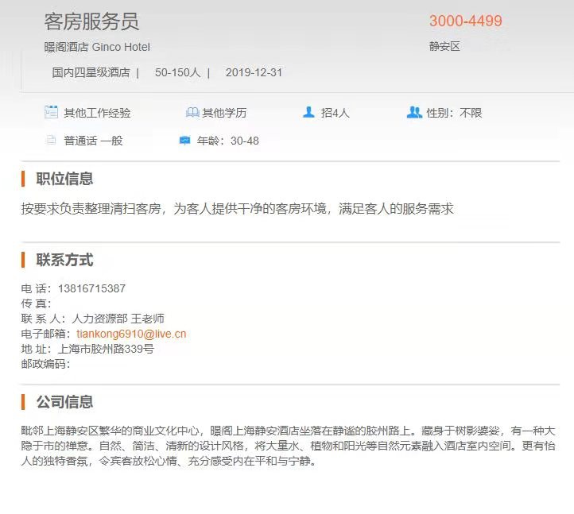Click the work experience calendar icon
Viewport: 574px width, 514px height.
pos(52,112)
